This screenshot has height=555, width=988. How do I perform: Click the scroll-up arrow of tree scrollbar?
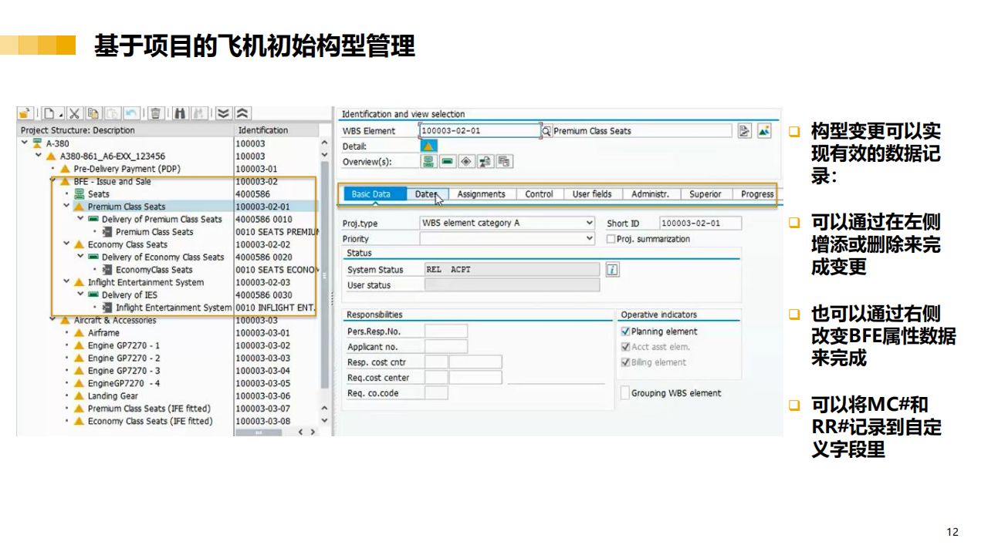pyautogui.click(x=325, y=143)
